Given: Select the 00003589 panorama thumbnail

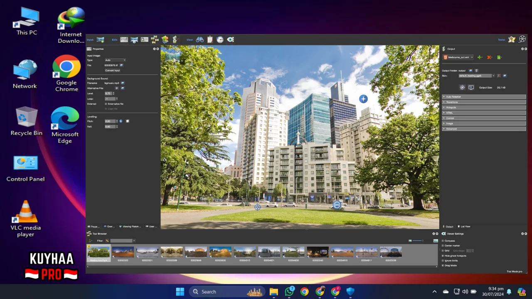Looking at the screenshot, I should pos(172,254).
